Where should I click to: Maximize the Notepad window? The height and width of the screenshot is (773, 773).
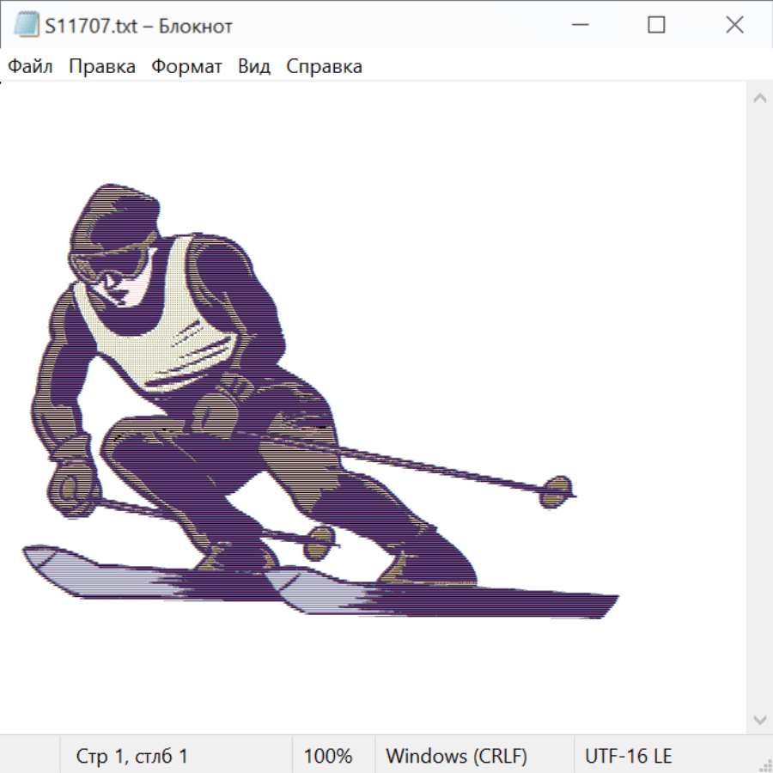[x=656, y=26]
